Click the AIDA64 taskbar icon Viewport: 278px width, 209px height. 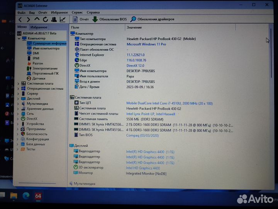tap(38, 196)
